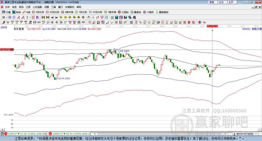This screenshot has height=141, width=262.
Task: Open the 文件 menu
Action: coord(7,7)
